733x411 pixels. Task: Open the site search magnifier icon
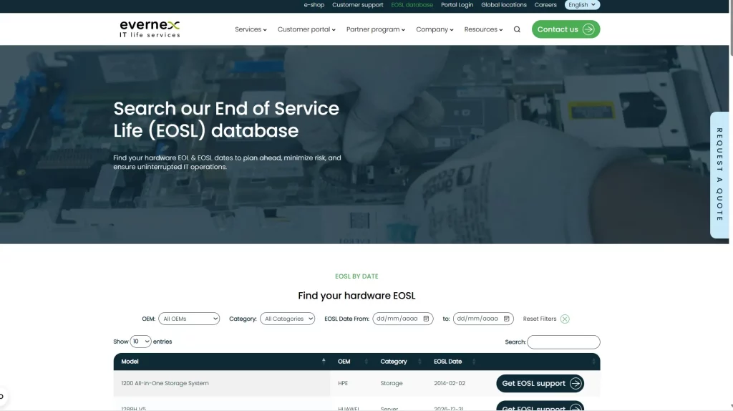tap(517, 29)
